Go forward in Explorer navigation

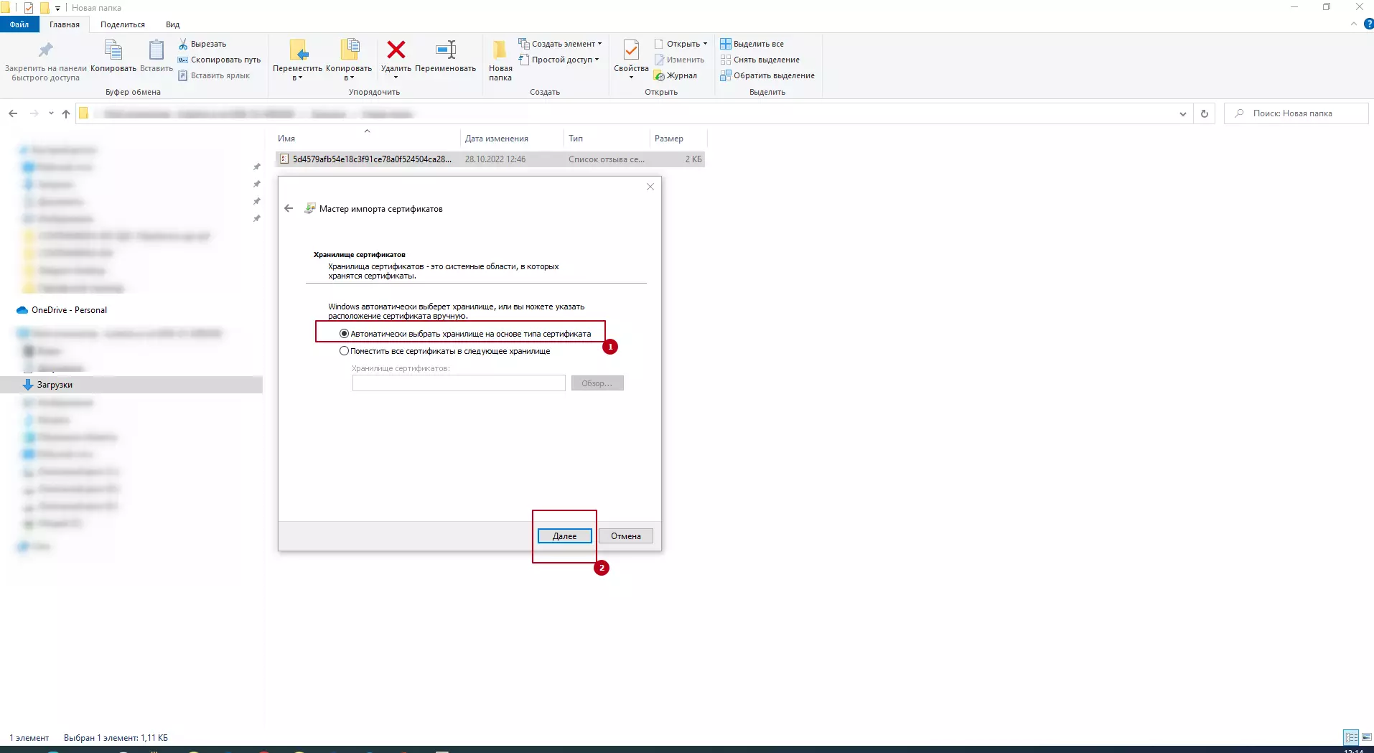[34, 113]
